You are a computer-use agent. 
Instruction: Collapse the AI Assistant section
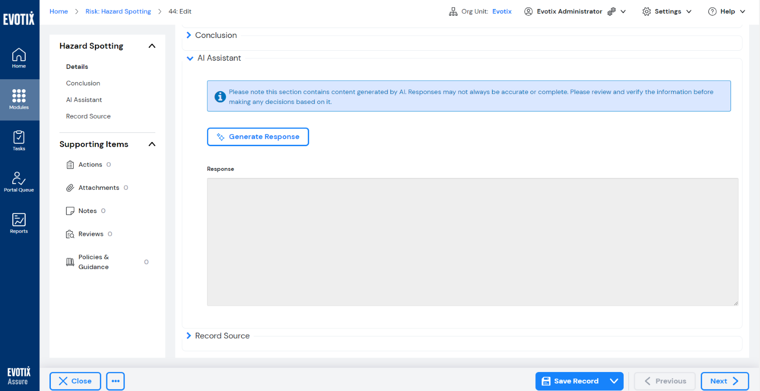point(190,58)
